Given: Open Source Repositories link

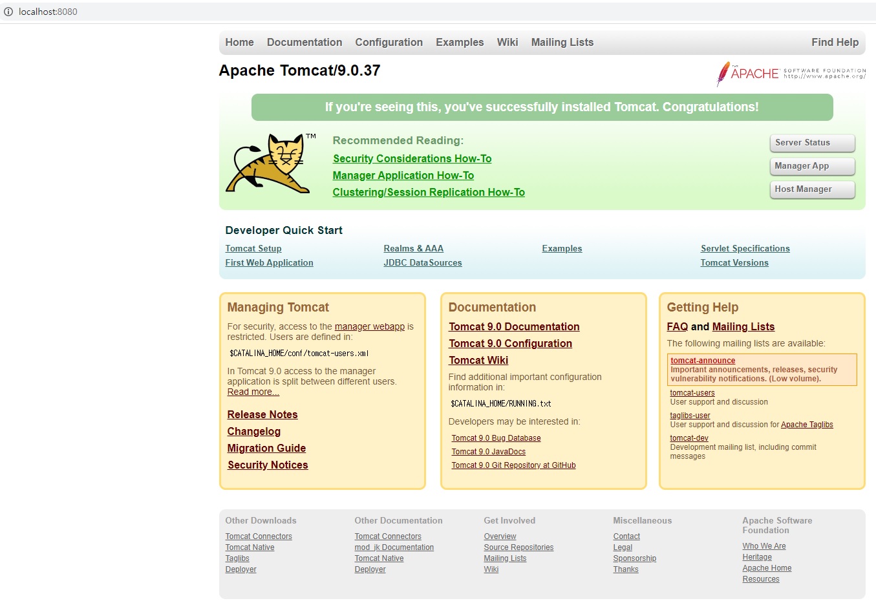Looking at the screenshot, I should point(518,547).
